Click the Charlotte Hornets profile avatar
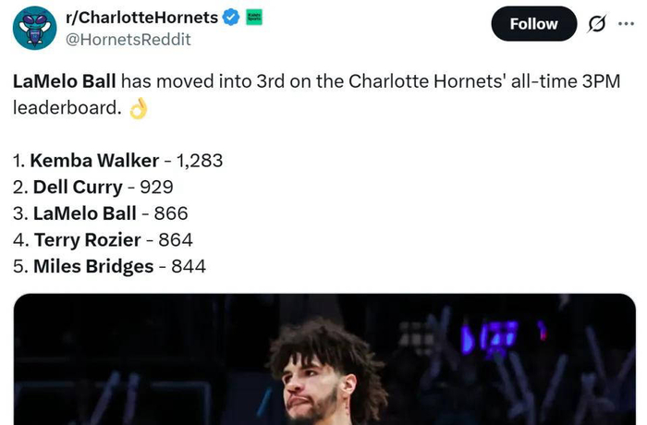The height and width of the screenshot is (425, 647). pyautogui.click(x=34, y=28)
